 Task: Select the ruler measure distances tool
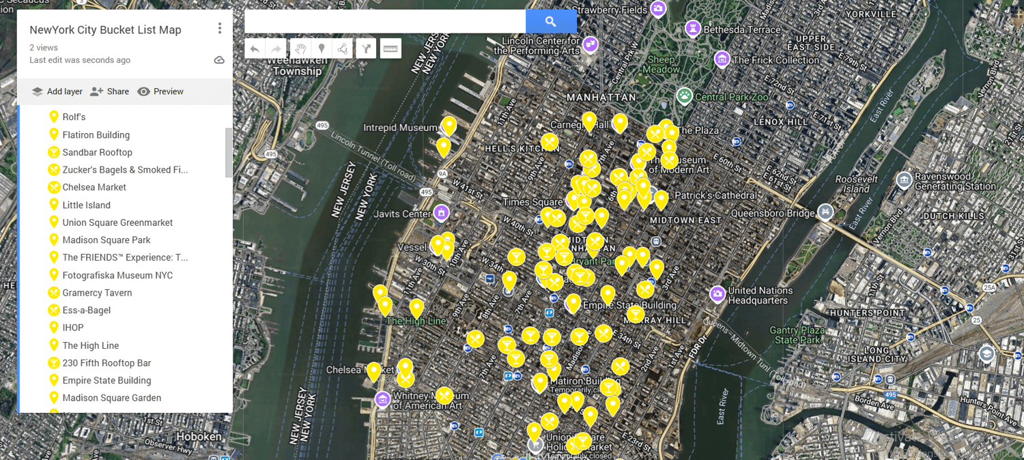[390, 48]
